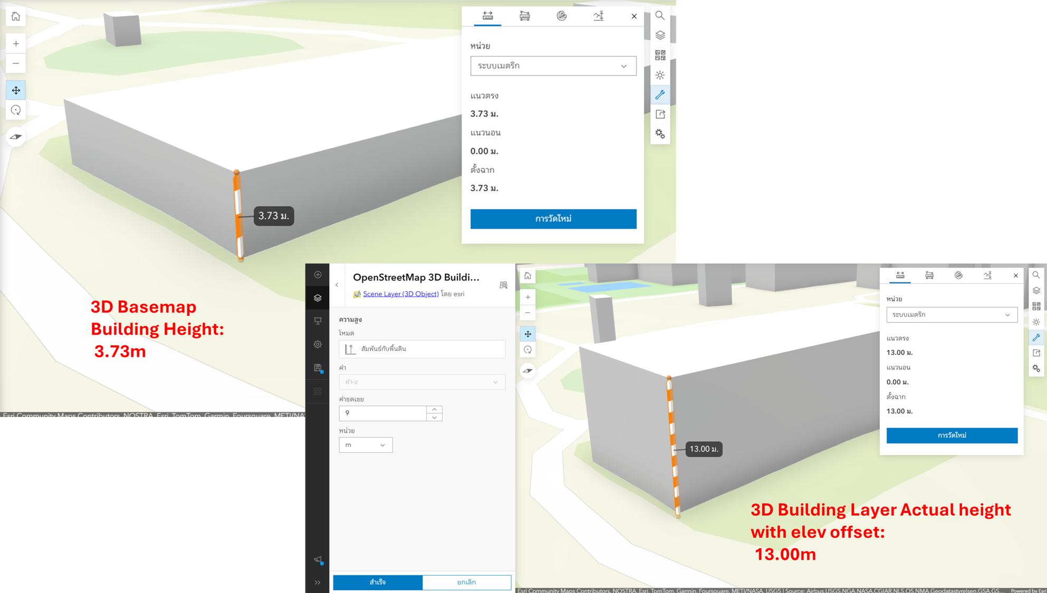This screenshot has height=593, width=1047.
Task: Select the slice tool in the measurement panel
Action: pyautogui.click(x=562, y=16)
